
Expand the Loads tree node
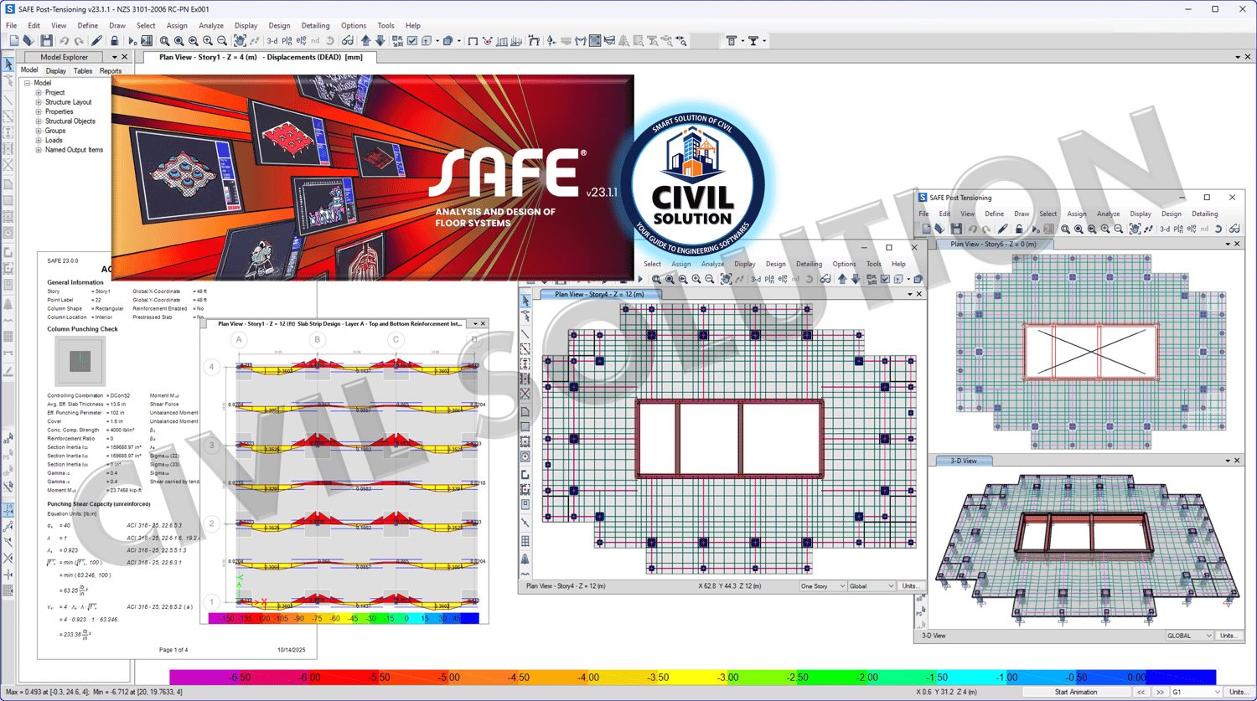coord(39,141)
